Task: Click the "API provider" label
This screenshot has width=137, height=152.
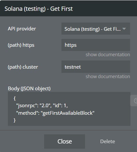Action: coord(22,29)
